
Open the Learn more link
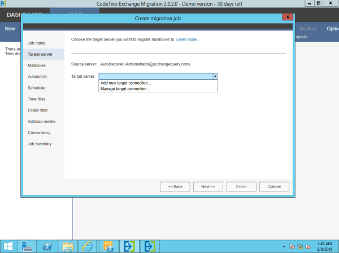click(188, 39)
